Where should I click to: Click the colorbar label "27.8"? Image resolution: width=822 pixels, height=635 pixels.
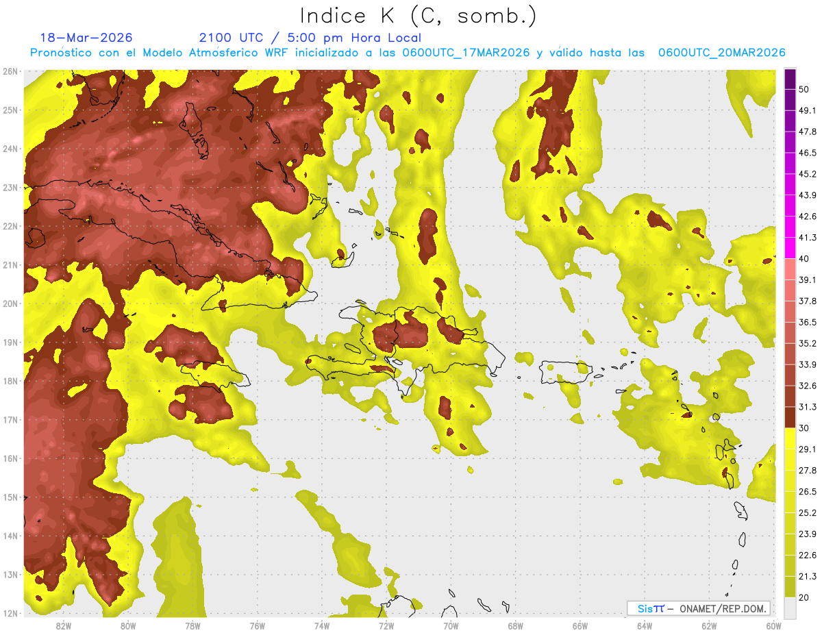808,471
